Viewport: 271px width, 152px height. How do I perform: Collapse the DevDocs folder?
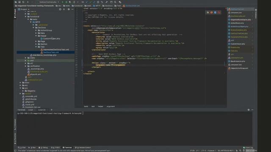pos(33,27)
